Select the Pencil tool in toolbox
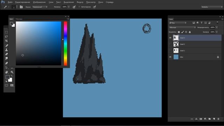This screenshot has height=126, width=224. pos(7,45)
